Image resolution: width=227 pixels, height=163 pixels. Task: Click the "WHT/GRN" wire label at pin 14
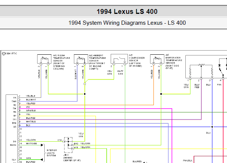[x=31, y=144]
